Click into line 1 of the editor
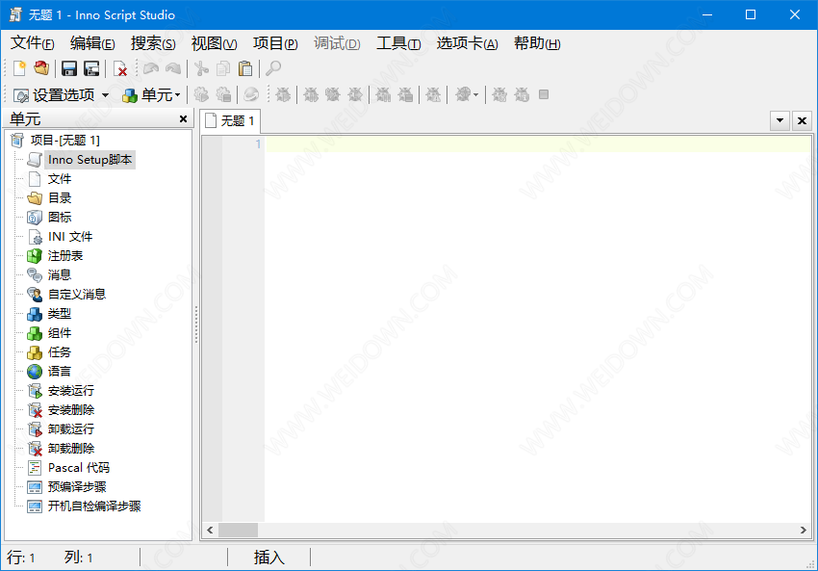This screenshot has width=818, height=571. [x=538, y=144]
